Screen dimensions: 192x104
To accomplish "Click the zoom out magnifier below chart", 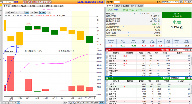I will coord(70,103).
